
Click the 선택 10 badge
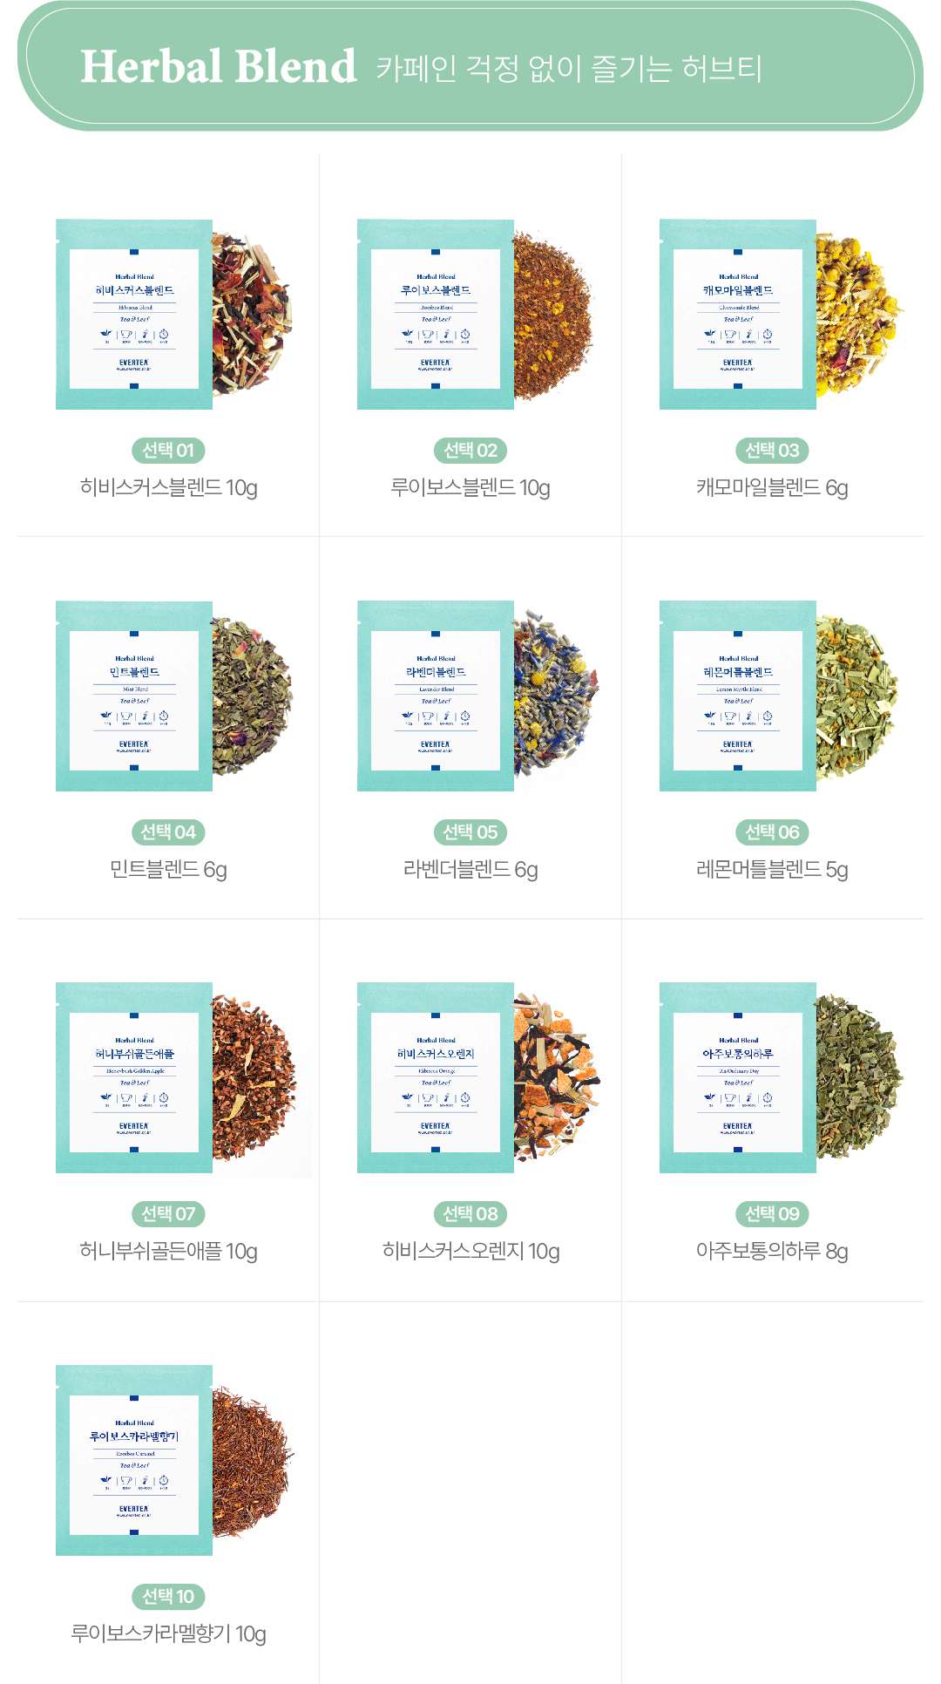pos(168,1597)
